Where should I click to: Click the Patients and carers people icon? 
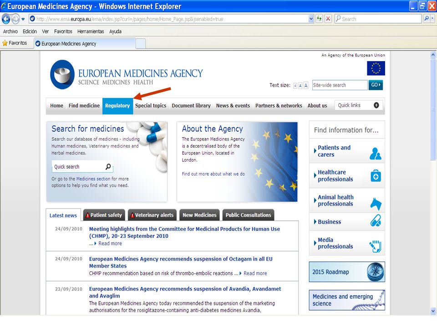[376, 154]
